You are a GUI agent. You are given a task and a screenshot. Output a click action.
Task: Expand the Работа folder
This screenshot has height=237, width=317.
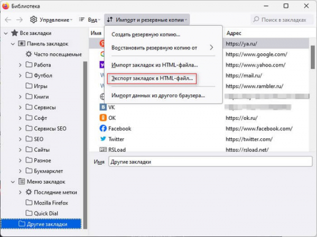coord(20,65)
